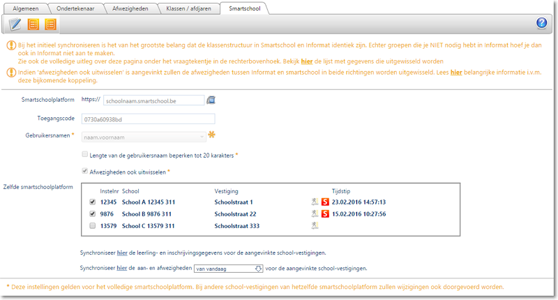Click the person icon for School A
The height and width of the screenshot is (300, 558).
pyautogui.click(x=315, y=202)
